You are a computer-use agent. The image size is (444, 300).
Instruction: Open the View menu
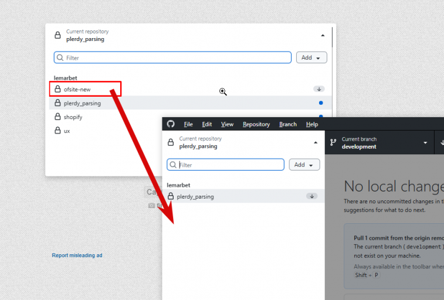point(227,124)
